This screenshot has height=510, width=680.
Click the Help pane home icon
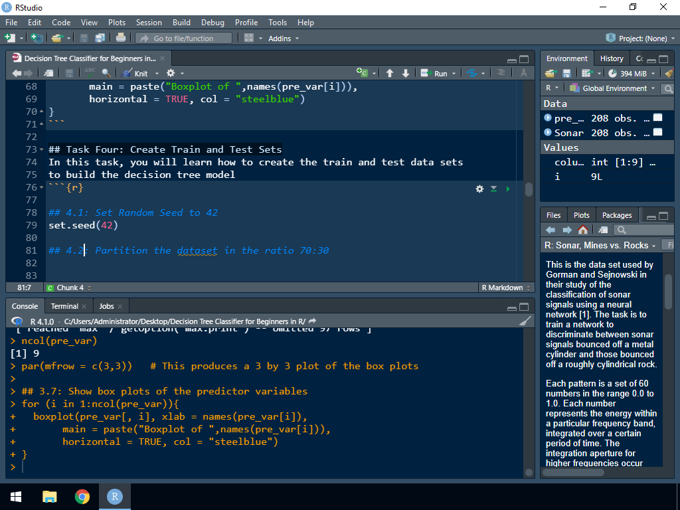(x=583, y=230)
